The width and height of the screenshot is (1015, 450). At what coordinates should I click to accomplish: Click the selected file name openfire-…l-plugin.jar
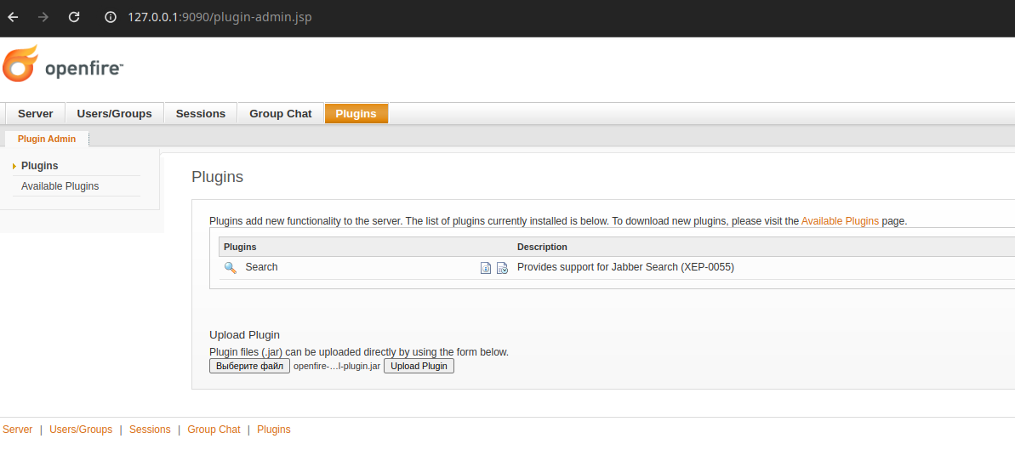(337, 366)
